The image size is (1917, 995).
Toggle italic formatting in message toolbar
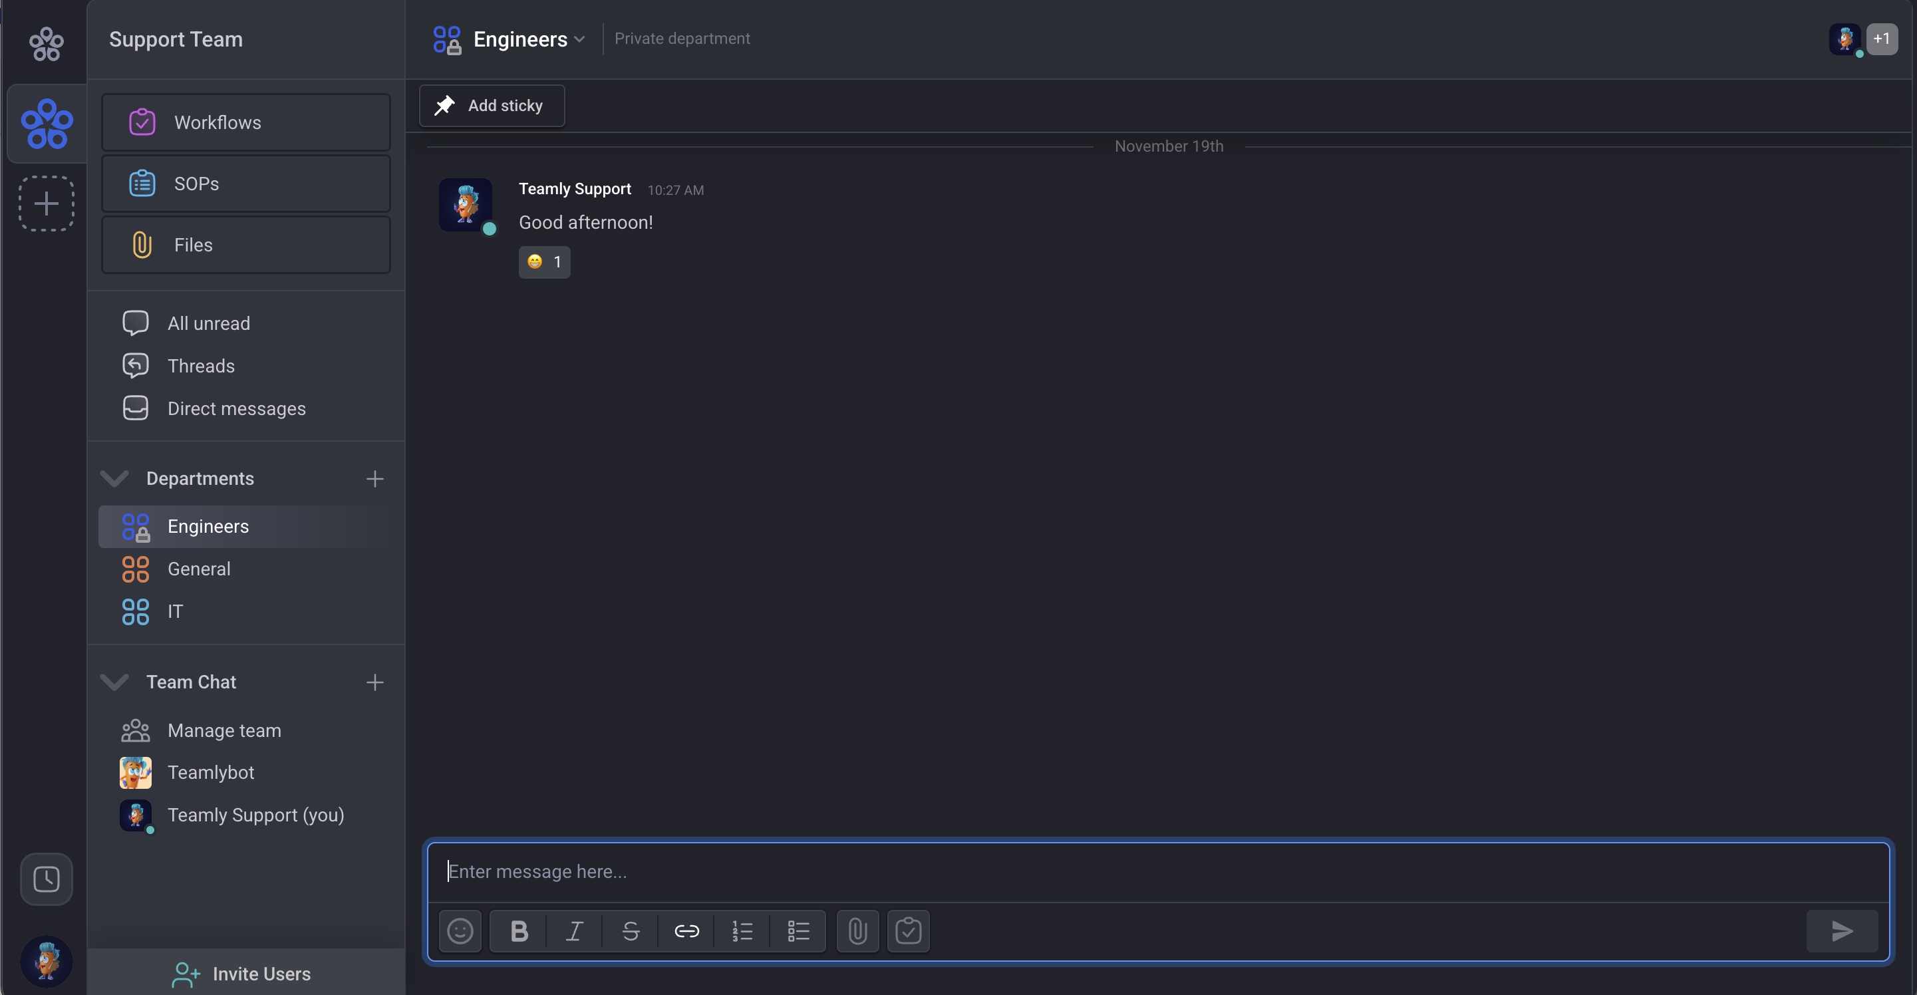pyautogui.click(x=575, y=931)
